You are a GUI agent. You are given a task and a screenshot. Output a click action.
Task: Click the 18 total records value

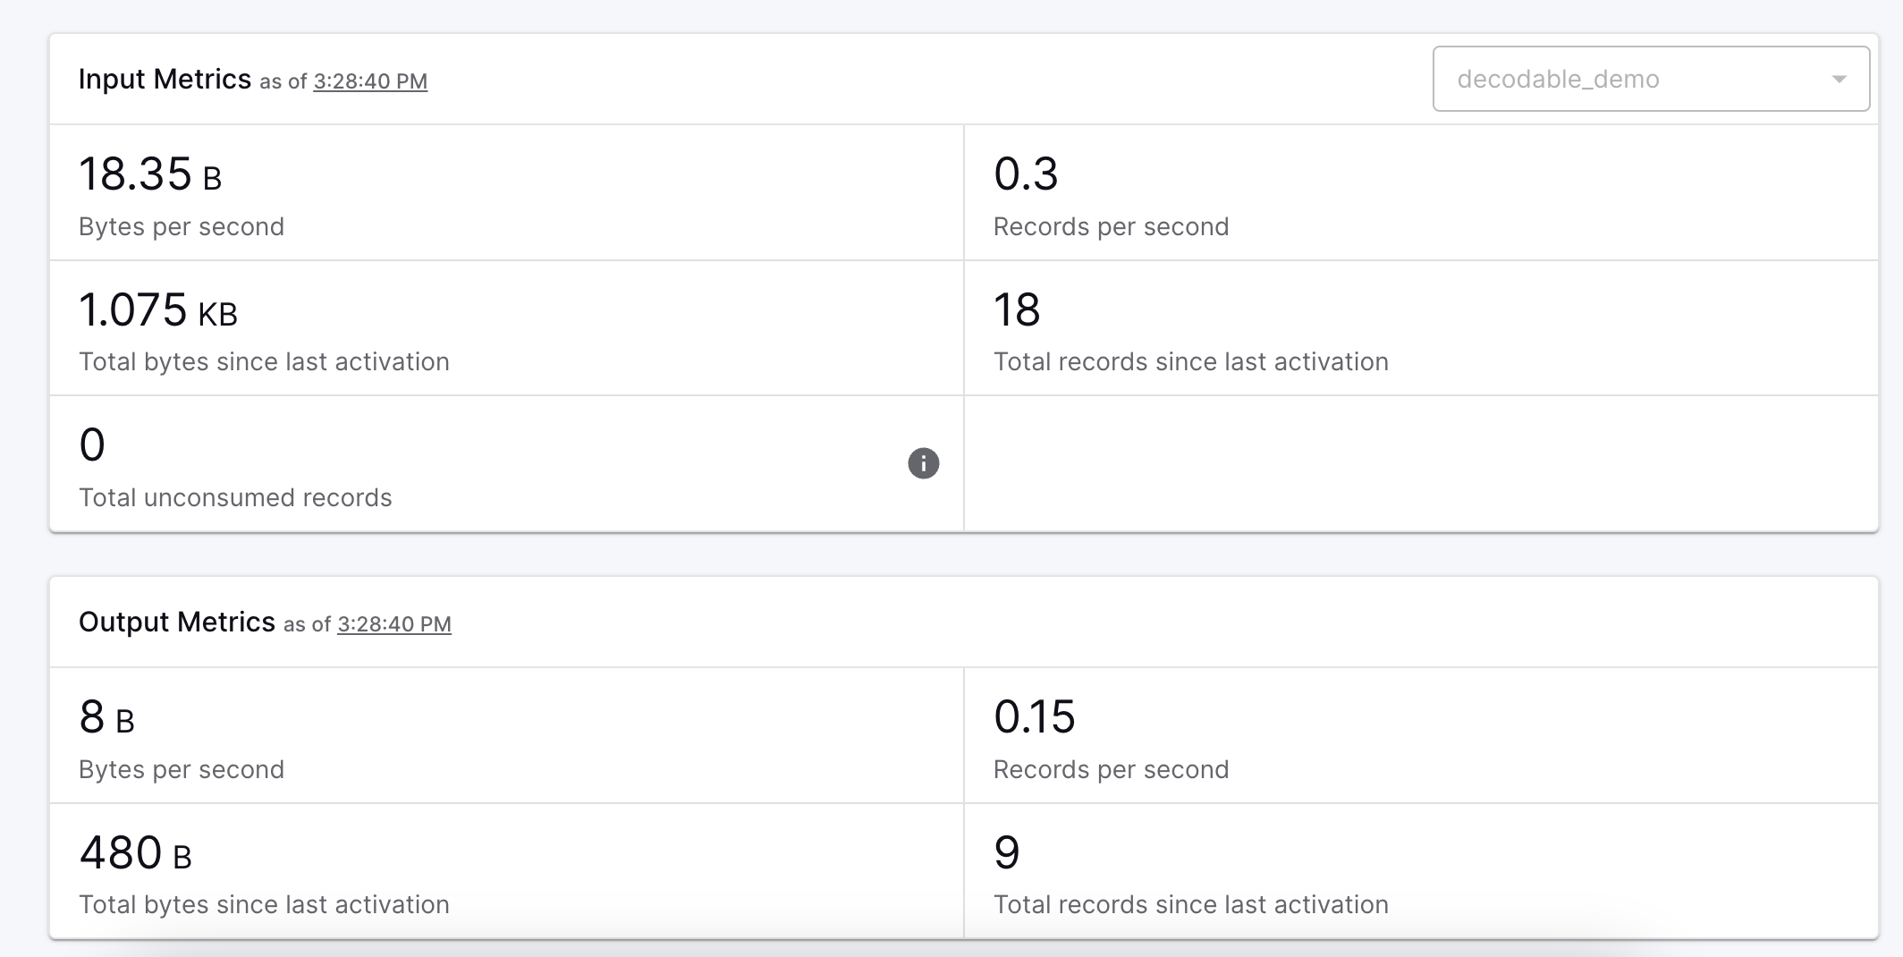tap(1017, 310)
